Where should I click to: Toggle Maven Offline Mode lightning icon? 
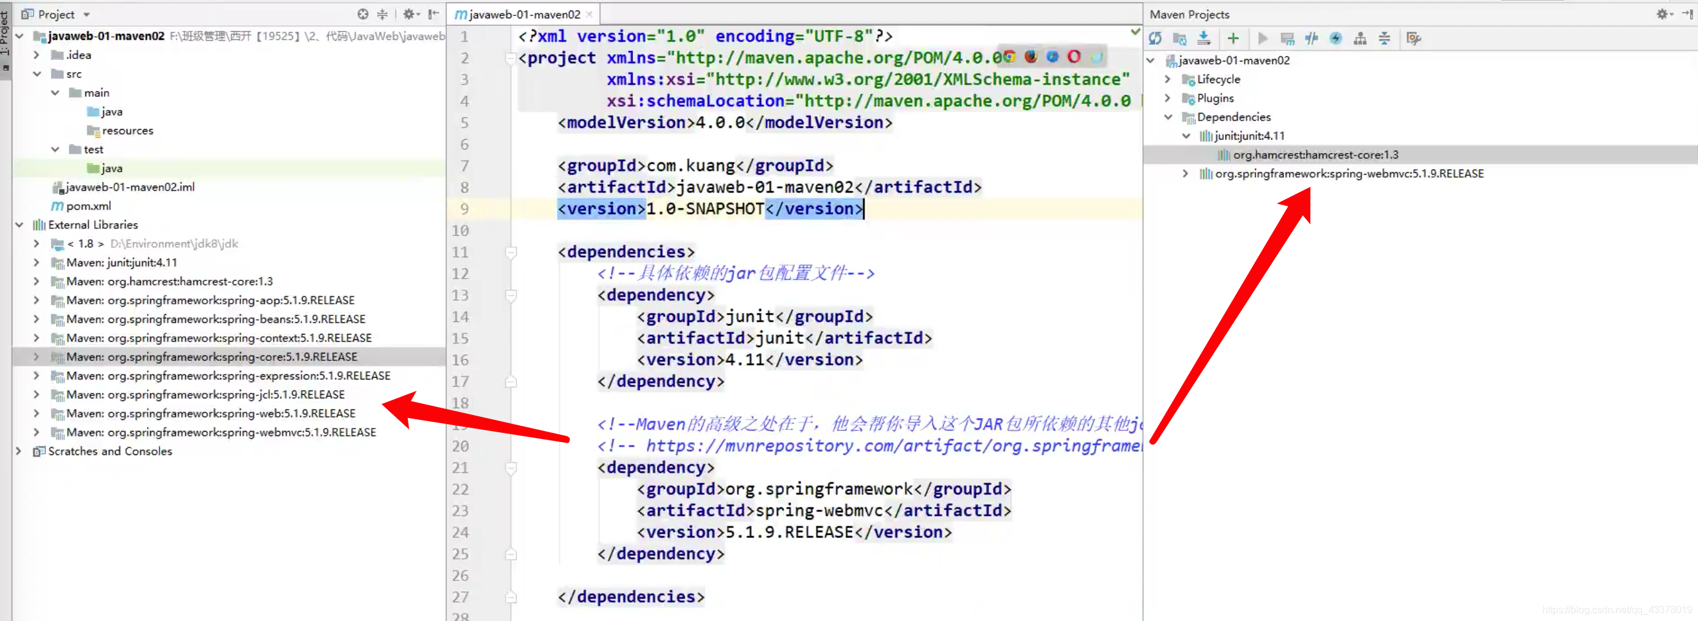point(1336,38)
